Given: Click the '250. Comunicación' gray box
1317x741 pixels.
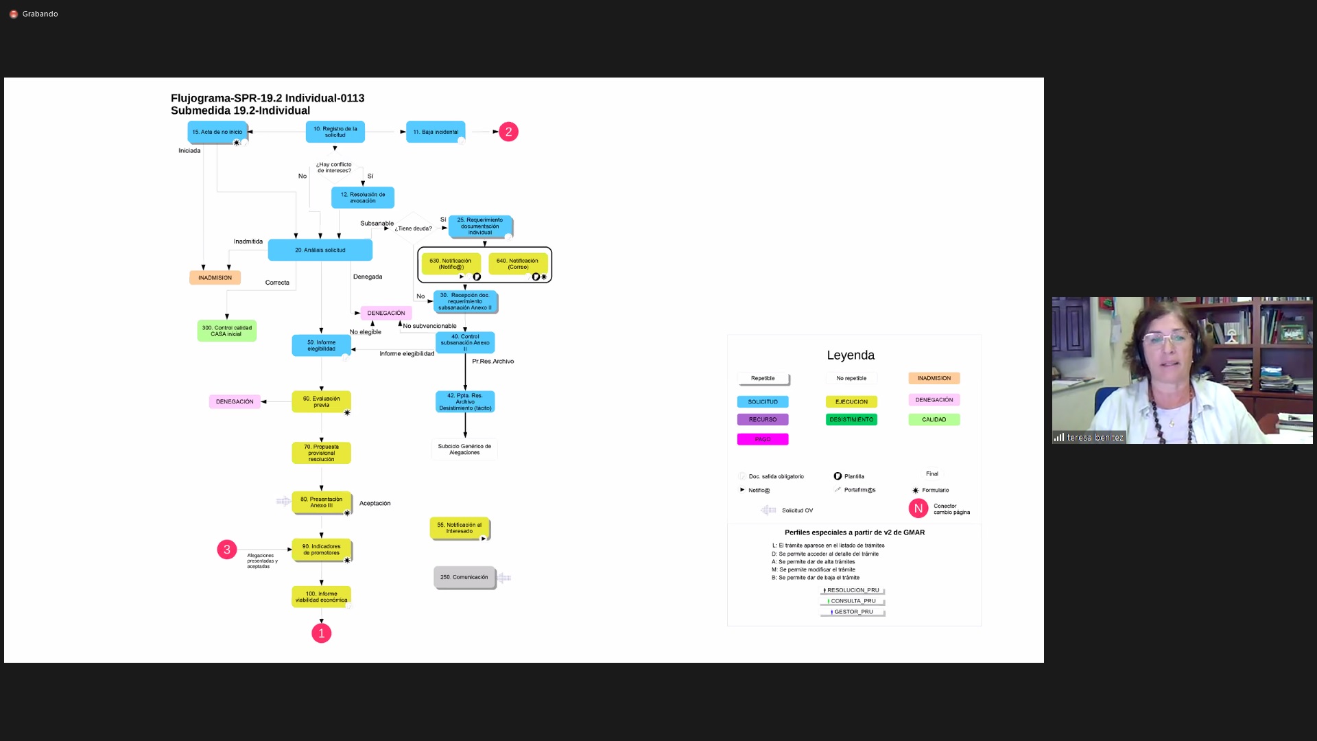Looking at the screenshot, I should click(464, 577).
